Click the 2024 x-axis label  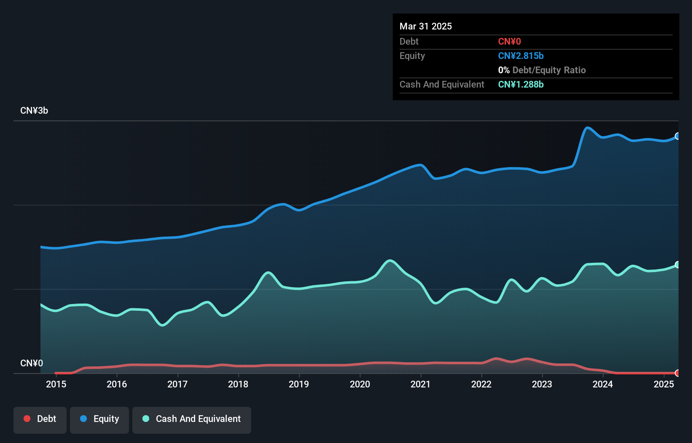(603, 384)
